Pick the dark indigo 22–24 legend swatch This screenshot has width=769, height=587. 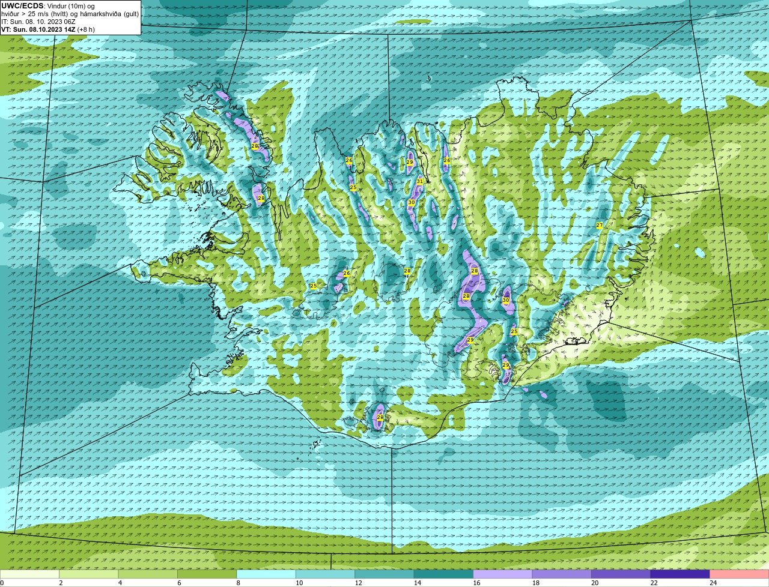pyautogui.click(x=681, y=574)
